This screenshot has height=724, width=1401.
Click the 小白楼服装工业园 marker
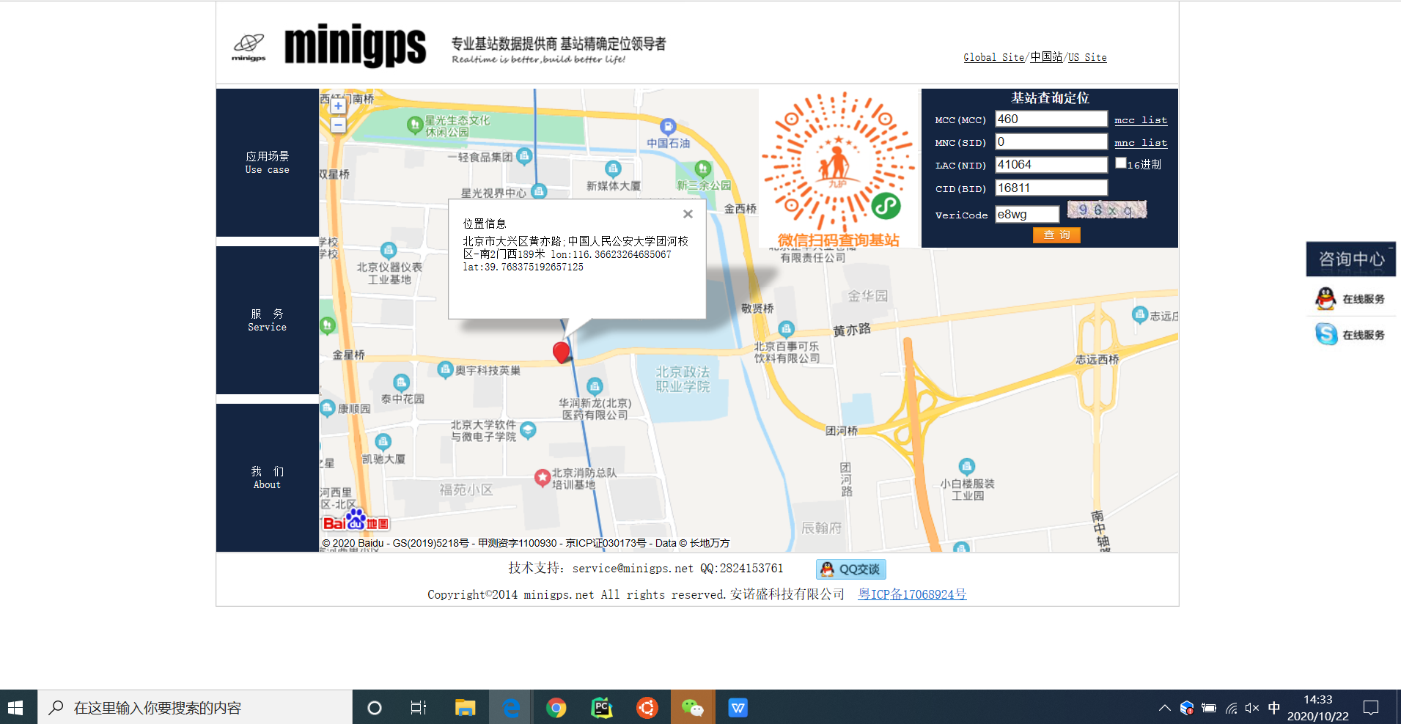tap(967, 467)
